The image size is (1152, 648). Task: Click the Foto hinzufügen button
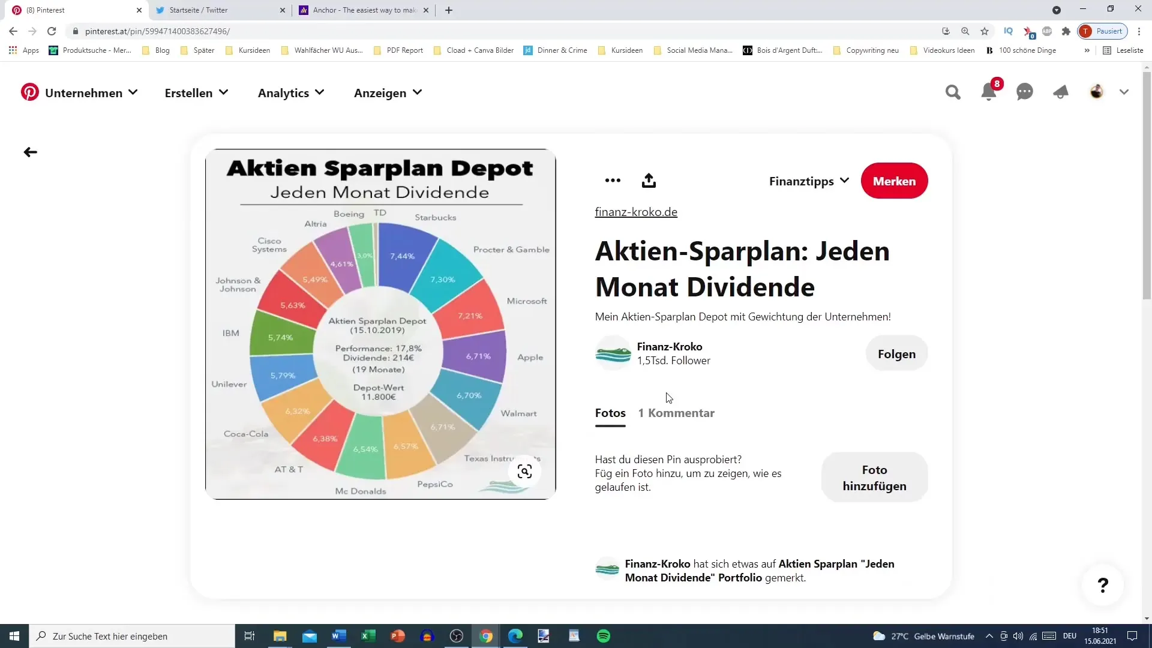coord(874,478)
